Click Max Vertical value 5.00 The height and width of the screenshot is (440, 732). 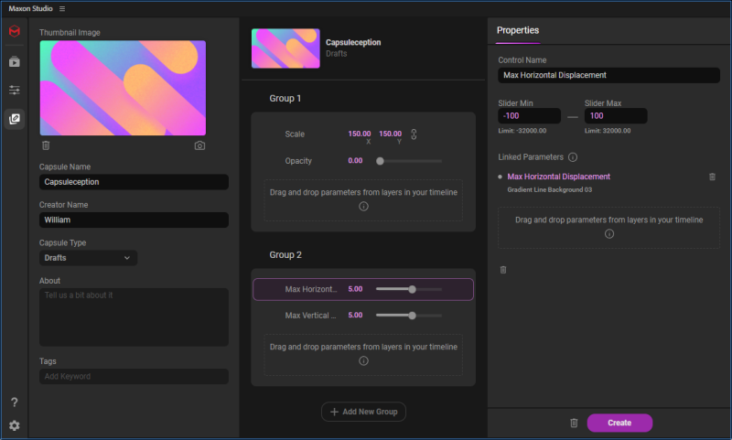(355, 315)
